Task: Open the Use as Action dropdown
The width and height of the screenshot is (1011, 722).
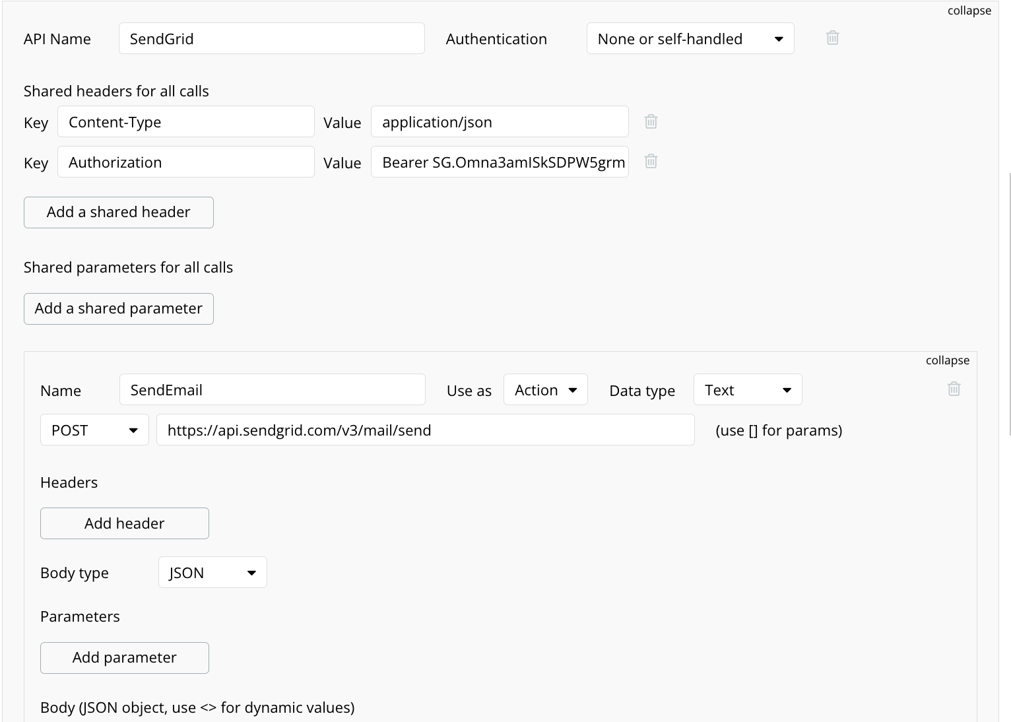Action: (x=545, y=390)
